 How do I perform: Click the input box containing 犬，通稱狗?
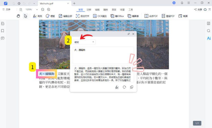[x=103, y=55]
